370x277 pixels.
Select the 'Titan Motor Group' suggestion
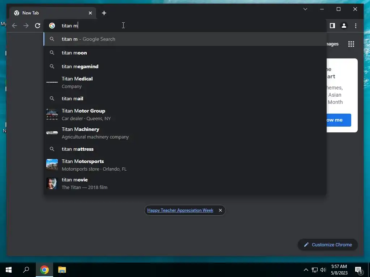(185, 114)
